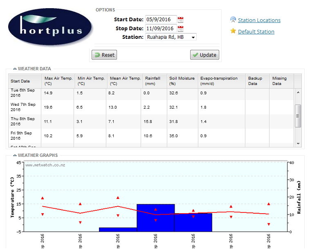Click the OPTIONS panel heading
Screen dimensions: 310x250
[105, 10]
